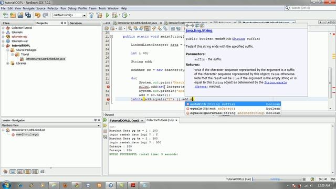Click the Save All toolbar icon
Image resolution: width=336 pixels, height=189 pixels.
point(28,15)
